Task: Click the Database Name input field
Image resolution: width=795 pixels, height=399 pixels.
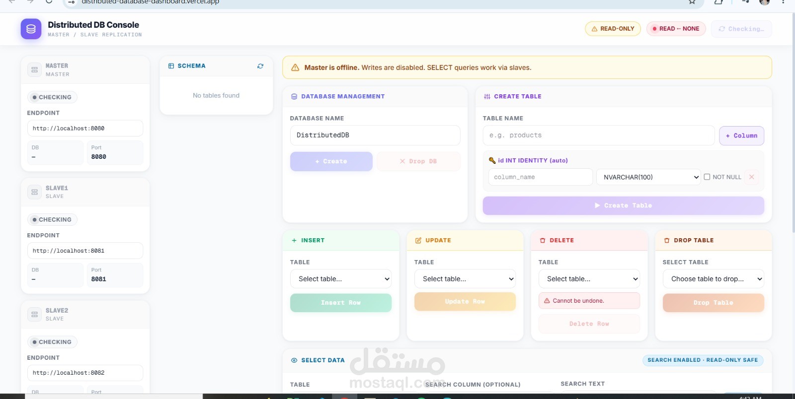Action: pyautogui.click(x=375, y=135)
